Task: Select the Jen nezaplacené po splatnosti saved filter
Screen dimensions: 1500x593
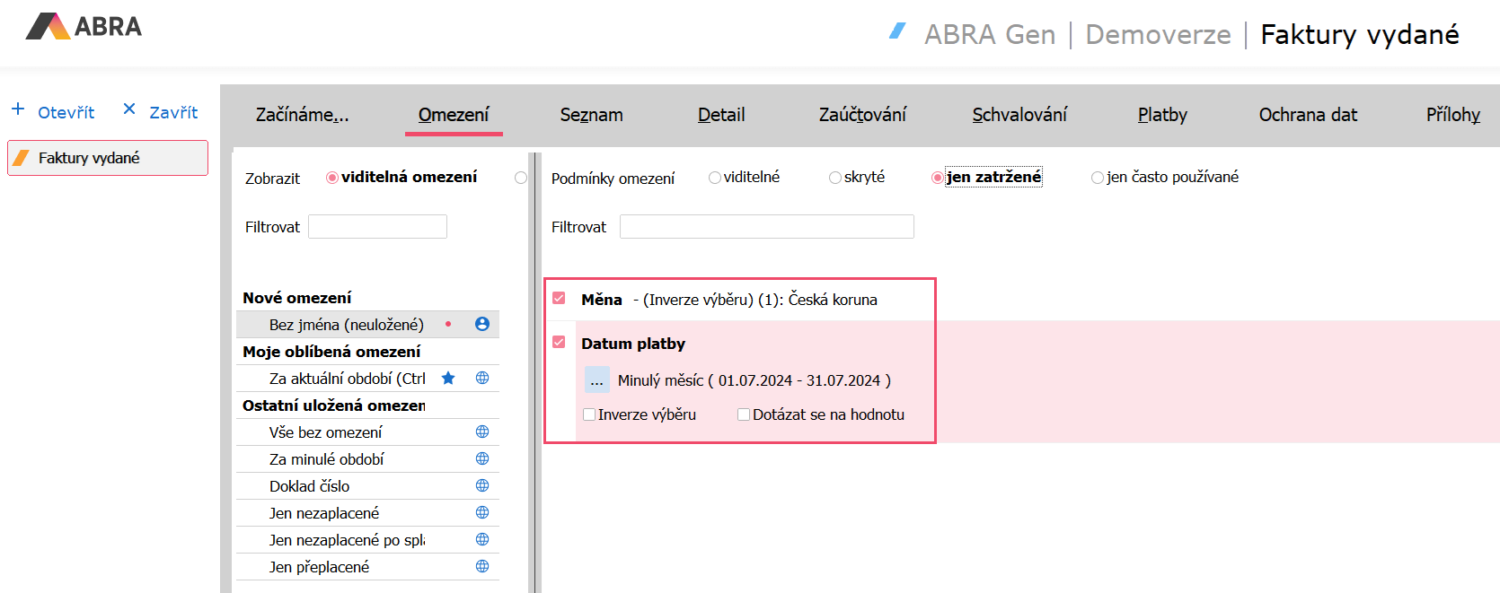Action: click(347, 539)
